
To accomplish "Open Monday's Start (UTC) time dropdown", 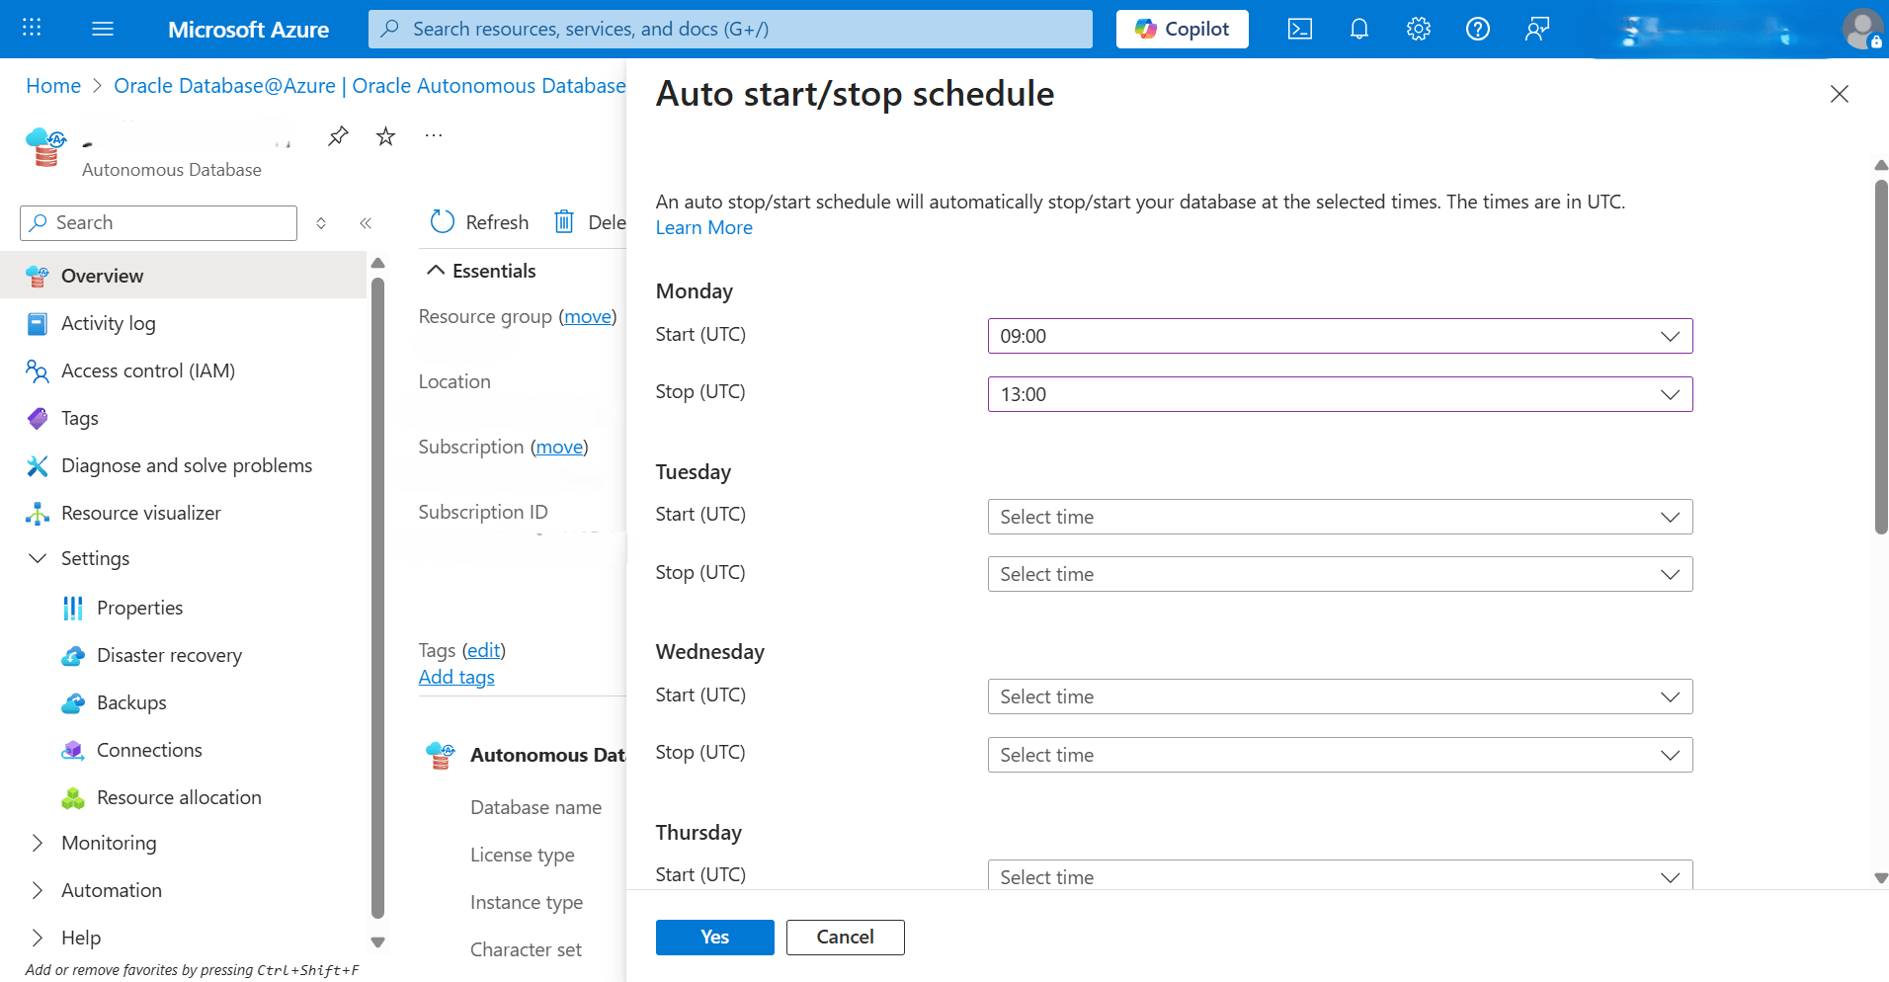I will (x=1339, y=335).
